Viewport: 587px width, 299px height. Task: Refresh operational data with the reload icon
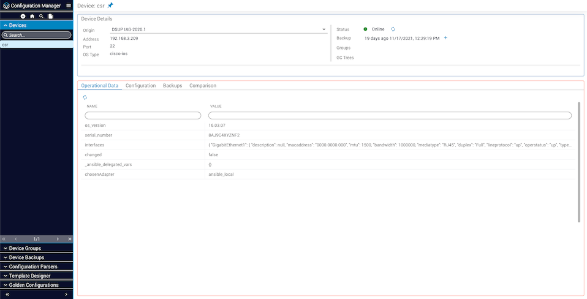pos(85,97)
